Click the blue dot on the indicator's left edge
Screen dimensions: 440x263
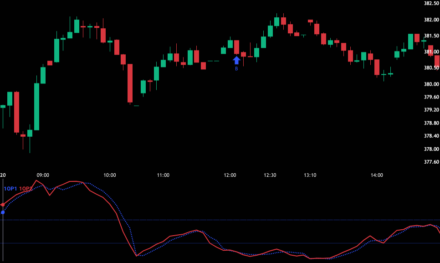click(x=3, y=212)
